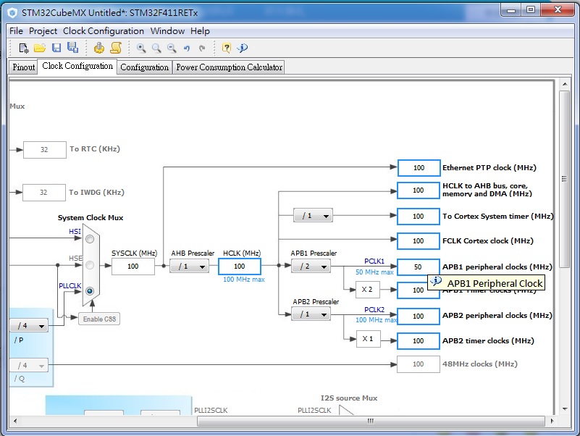Viewport: 580px width, 436px height.
Task: Click the Save As multi-disk icon
Action: click(72, 47)
